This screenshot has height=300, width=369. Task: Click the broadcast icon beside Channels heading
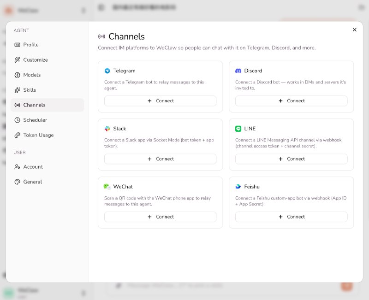(x=101, y=36)
